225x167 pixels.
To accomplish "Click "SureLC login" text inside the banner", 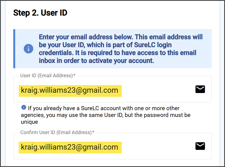I will tap(153, 45).
